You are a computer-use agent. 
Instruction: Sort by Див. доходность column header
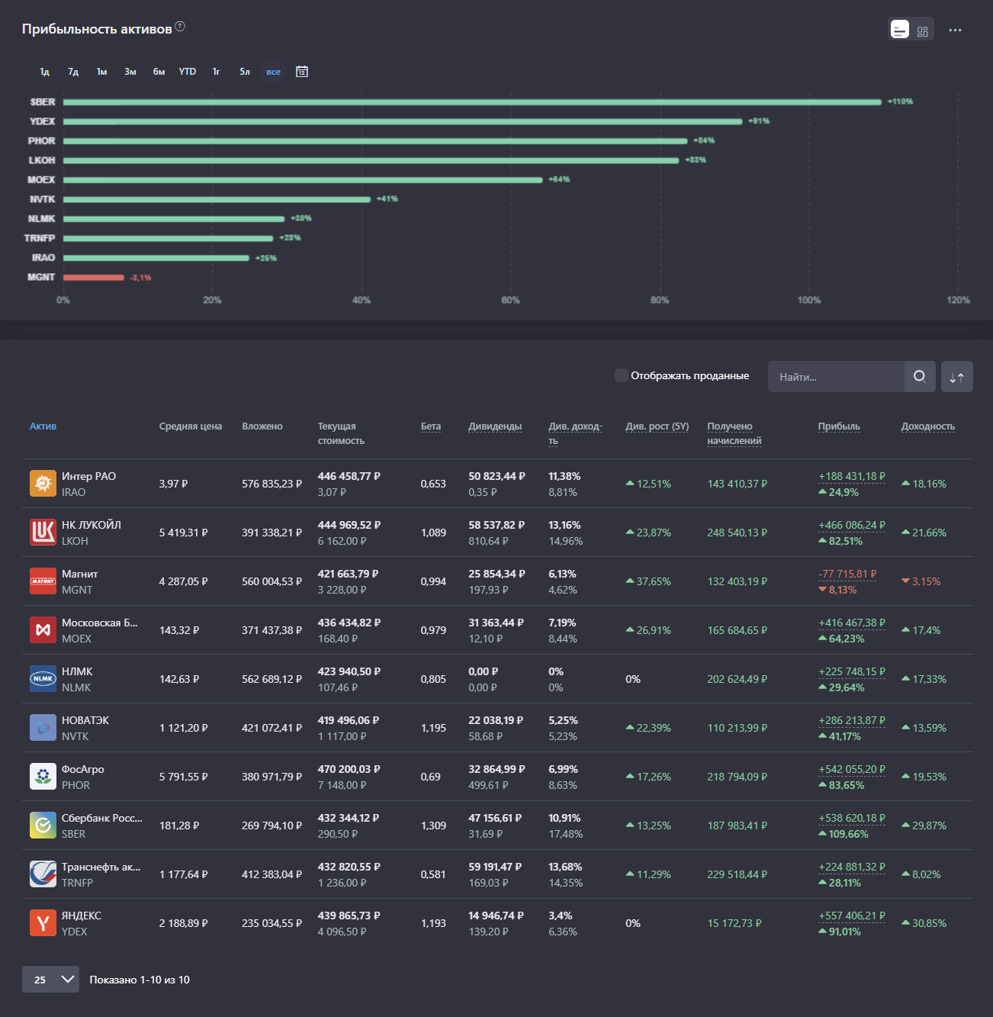575,433
